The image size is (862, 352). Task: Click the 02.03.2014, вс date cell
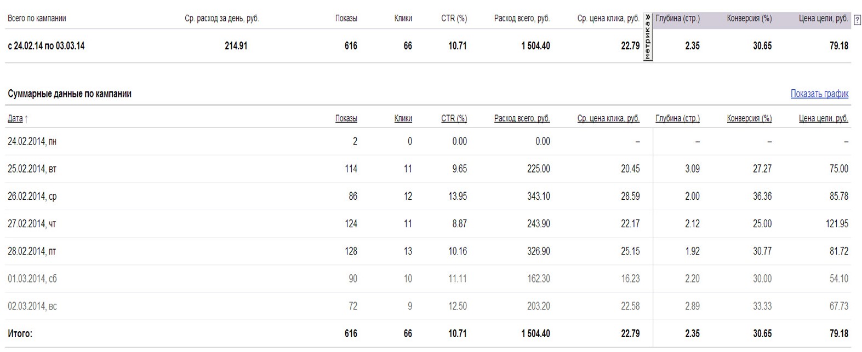click(x=32, y=306)
